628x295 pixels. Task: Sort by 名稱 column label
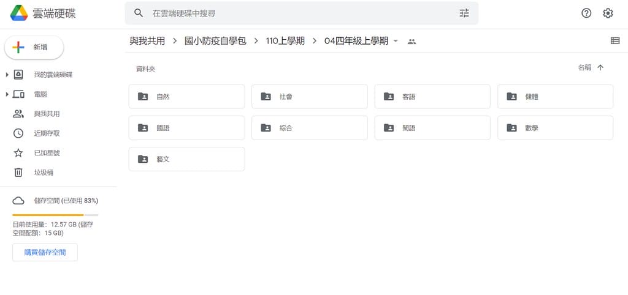(x=584, y=67)
